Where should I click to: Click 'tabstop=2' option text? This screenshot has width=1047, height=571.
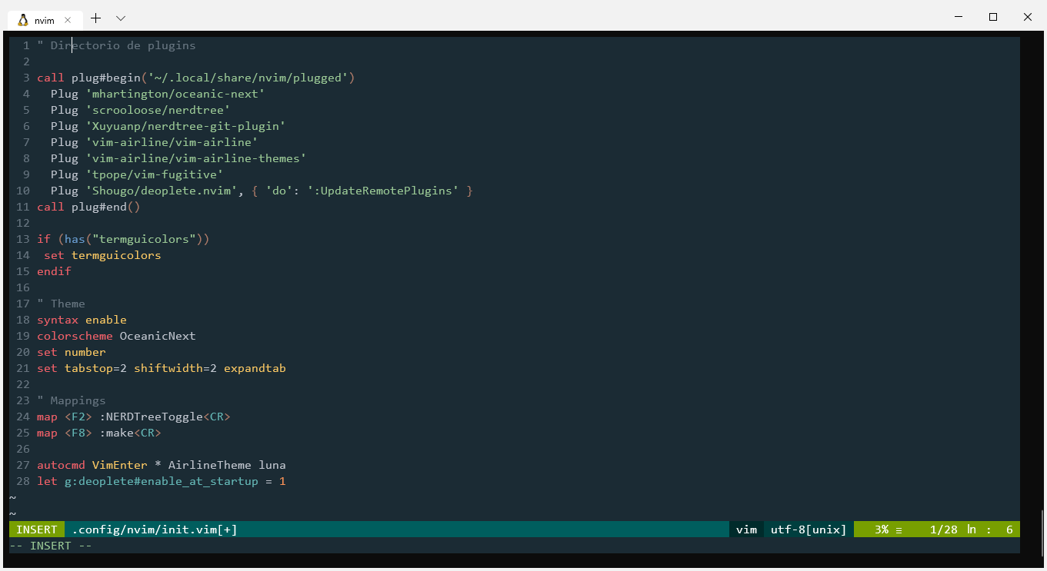[95, 368]
